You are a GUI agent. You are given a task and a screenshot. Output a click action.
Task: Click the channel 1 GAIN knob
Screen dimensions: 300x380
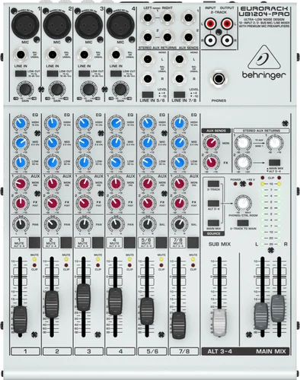[25, 89]
